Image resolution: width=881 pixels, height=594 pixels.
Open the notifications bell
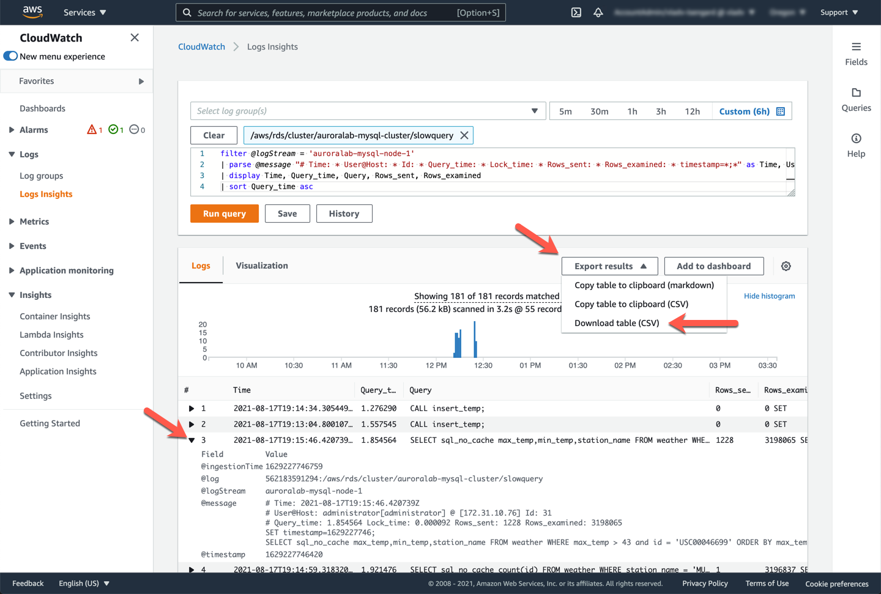(598, 12)
